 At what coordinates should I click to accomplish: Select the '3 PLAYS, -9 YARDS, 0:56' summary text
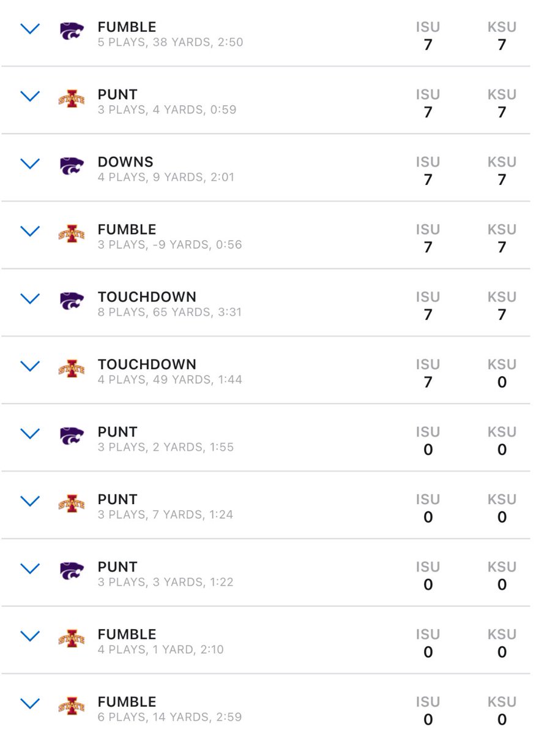click(169, 244)
